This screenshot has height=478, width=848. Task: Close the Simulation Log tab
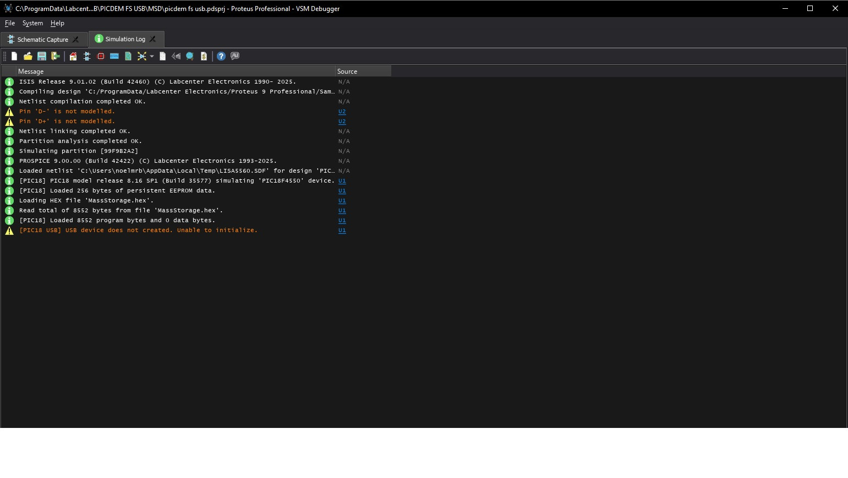tap(153, 39)
